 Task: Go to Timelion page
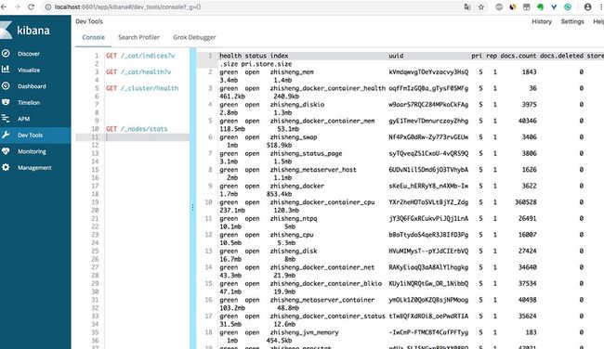click(29, 102)
